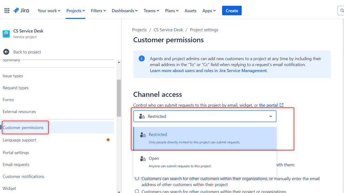The width and height of the screenshot is (344, 193).
Task: Click the blue info icon in the banner
Action: (142, 59)
